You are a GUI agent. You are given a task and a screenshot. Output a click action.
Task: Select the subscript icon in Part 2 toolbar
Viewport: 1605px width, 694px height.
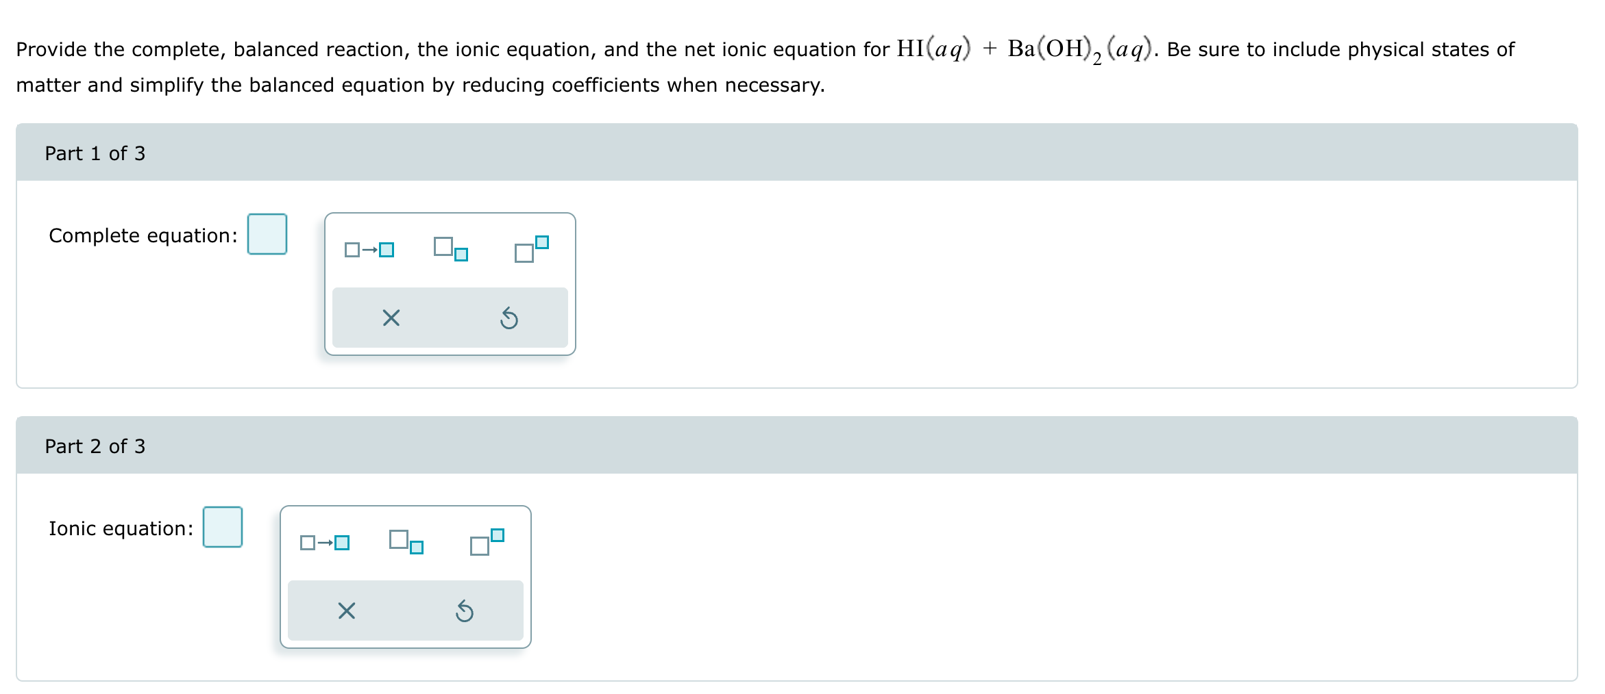tap(405, 543)
